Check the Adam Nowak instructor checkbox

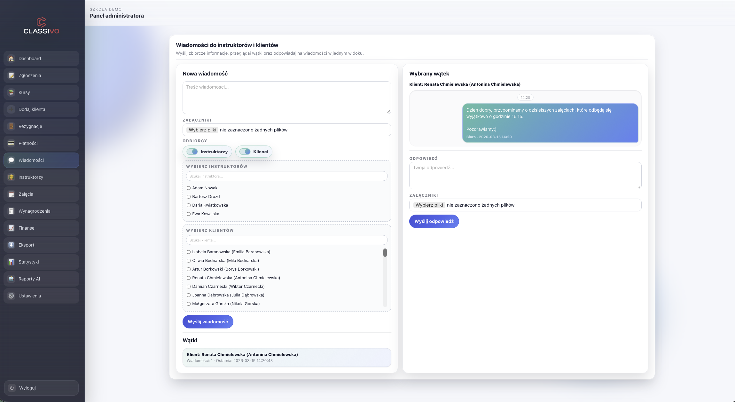pyautogui.click(x=189, y=188)
